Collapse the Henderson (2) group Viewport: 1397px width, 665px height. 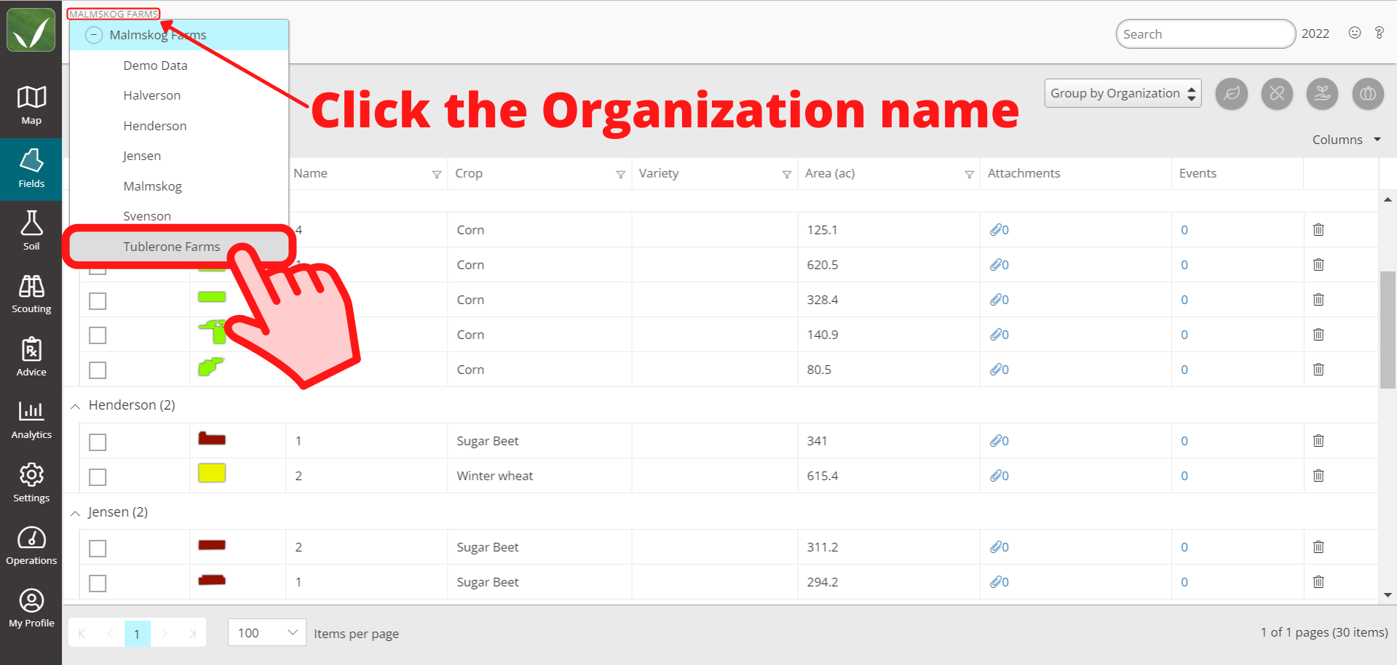point(75,406)
